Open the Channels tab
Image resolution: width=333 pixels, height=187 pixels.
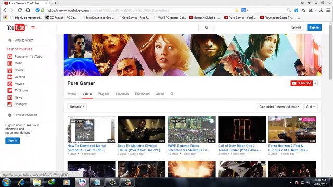pos(122,94)
